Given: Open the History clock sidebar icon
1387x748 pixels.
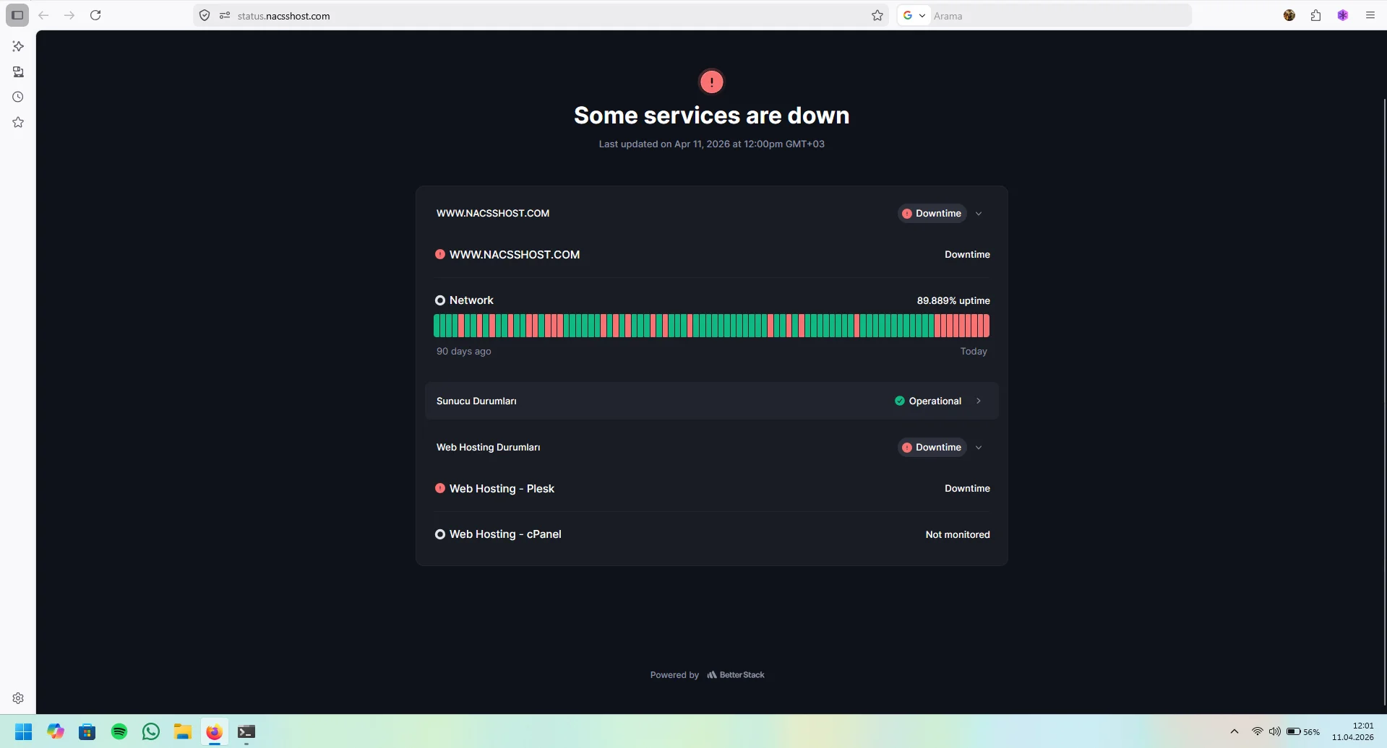Looking at the screenshot, I should coord(18,97).
